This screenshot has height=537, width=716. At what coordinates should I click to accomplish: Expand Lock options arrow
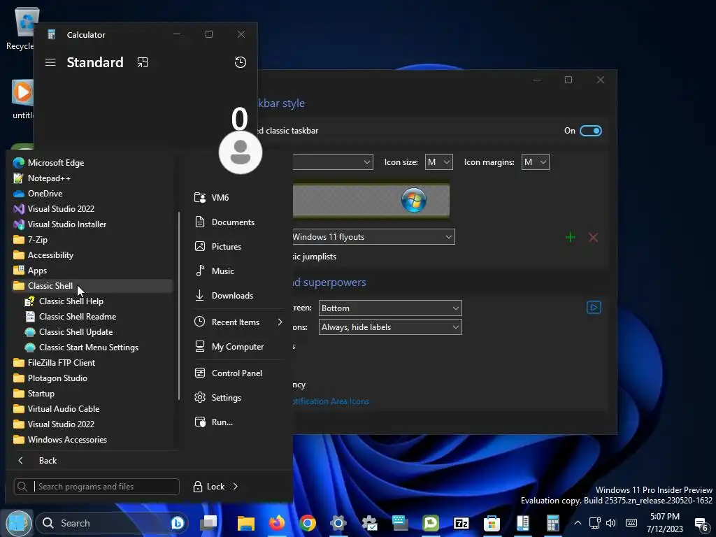(235, 487)
